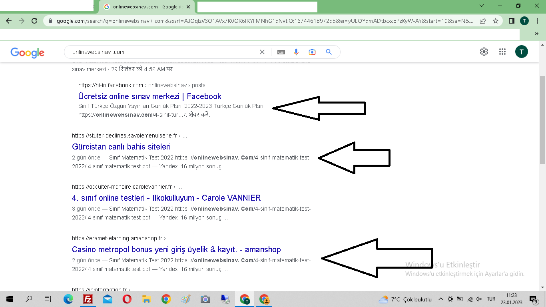The height and width of the screenshot is (307, 546).
Task: Open the Google on-screen keyboard input tool
Action: point(281,52)
